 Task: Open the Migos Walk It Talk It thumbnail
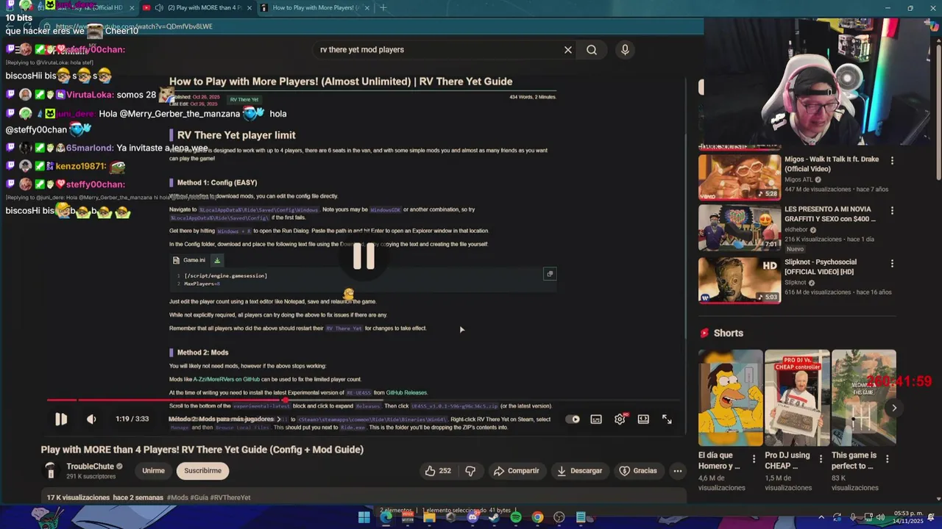click(739, 177)
